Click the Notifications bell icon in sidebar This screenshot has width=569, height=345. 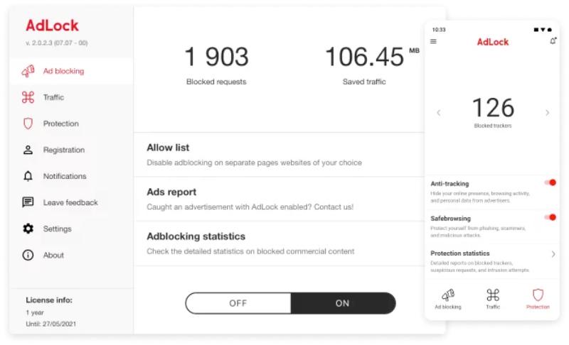point(28,176)
